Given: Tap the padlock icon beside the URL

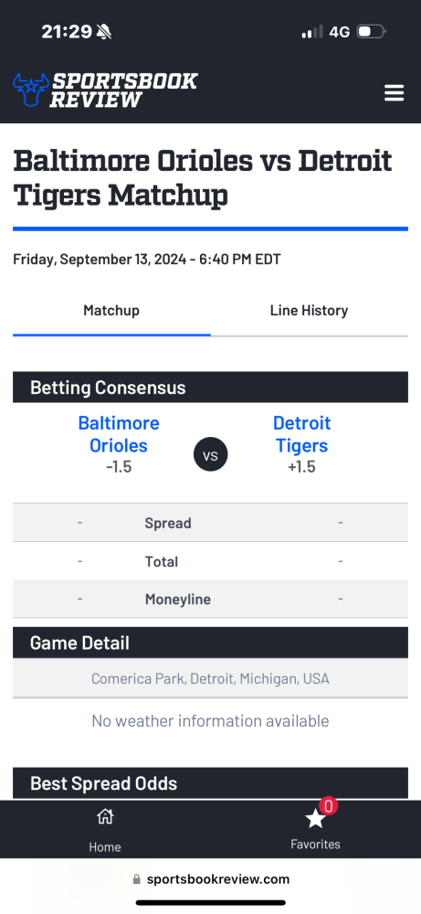Looking at the screenshot, I should 137,879.
